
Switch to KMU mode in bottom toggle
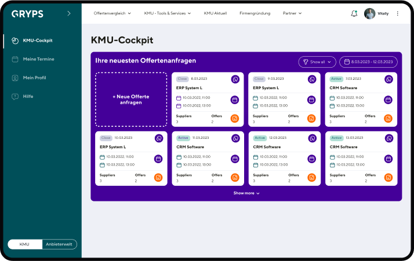tap(25, 244)
